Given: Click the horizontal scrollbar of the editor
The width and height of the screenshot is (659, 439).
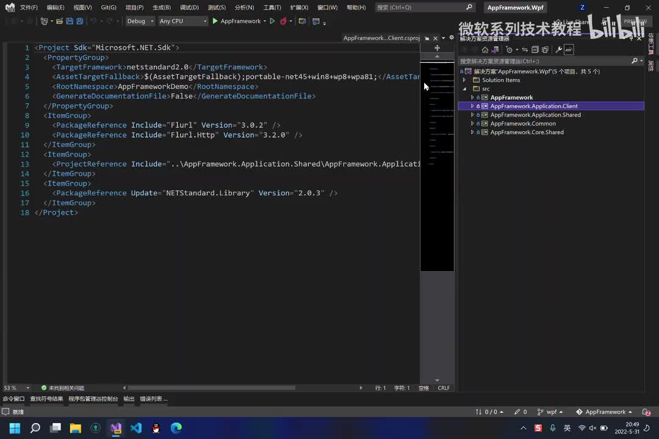Looking at the screenshot, I should pos(211,388).
